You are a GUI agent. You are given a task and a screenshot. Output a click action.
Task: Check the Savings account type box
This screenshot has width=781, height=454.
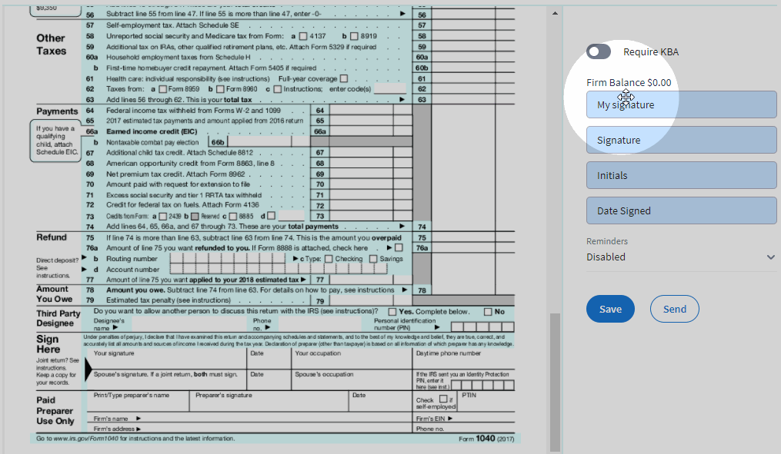(x=372, y=257)
